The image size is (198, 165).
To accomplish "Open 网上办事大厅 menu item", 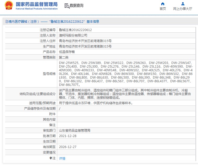I will click(x=183, y=9).
